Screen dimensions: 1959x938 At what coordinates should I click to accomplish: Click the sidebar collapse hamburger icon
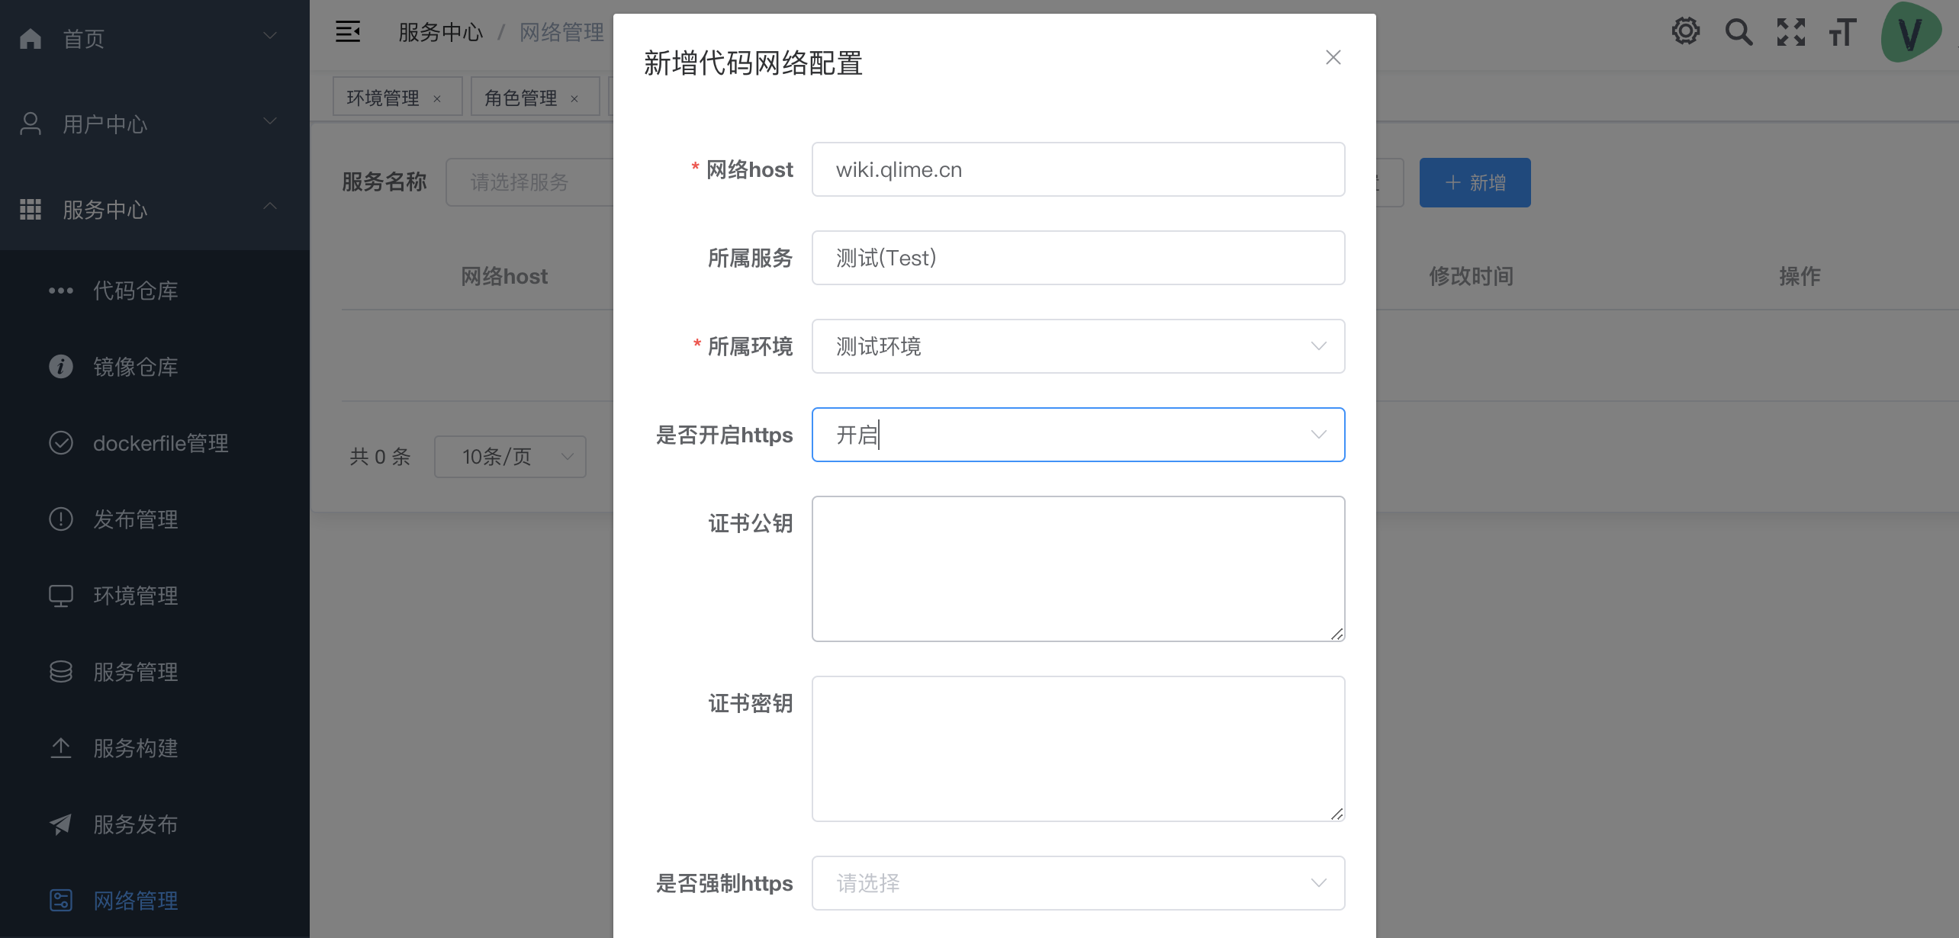pos(348,32)
